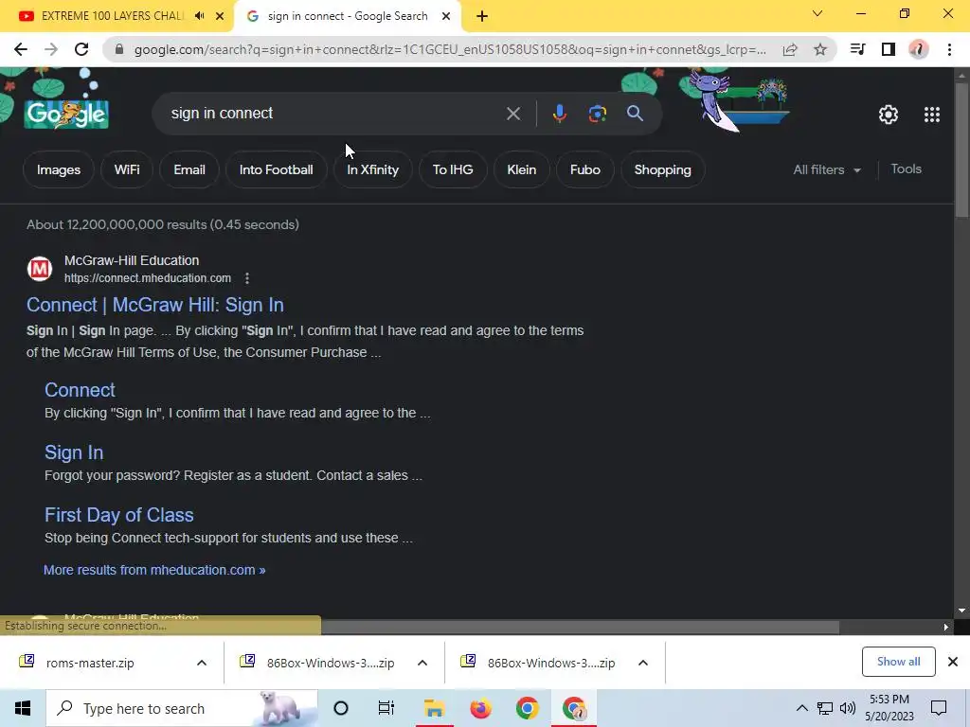Mute the YouTube tab audio
Viewport: 970px width, 727px height.
click(199, 16)
